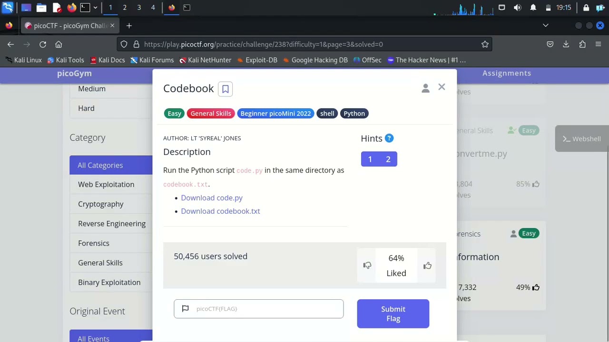Viewport: 609px width, 342px height.
Task: Select the Beginner picoMini 2022 tag
Action: 275,114
